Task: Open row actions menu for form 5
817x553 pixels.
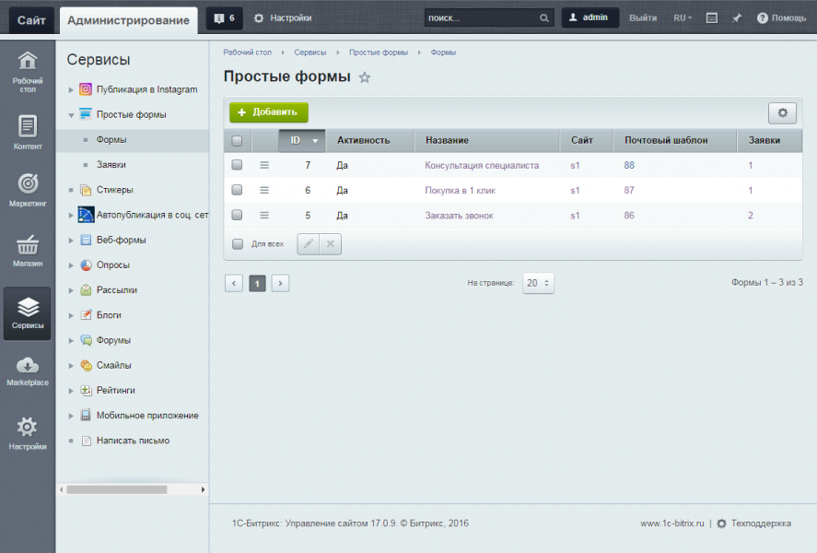Action: tap(264, 216)
